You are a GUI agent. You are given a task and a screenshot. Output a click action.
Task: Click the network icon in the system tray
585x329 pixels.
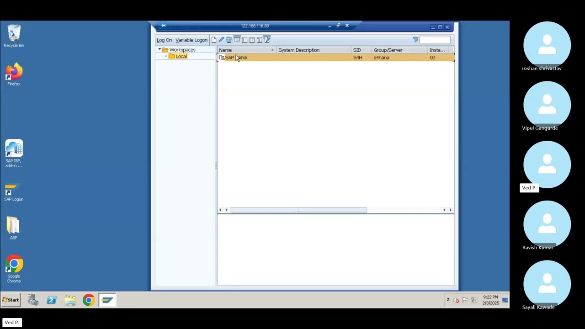[x=474, y=300]
